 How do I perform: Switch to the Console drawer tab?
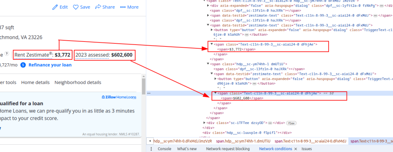point(164,149)
